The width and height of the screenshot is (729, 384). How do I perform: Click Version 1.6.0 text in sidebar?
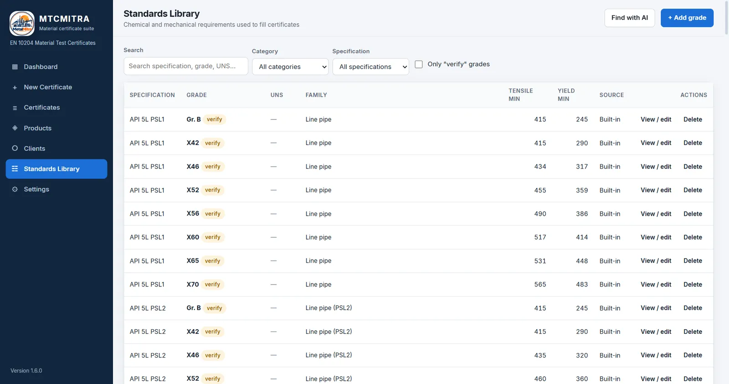tap(26, 371)
